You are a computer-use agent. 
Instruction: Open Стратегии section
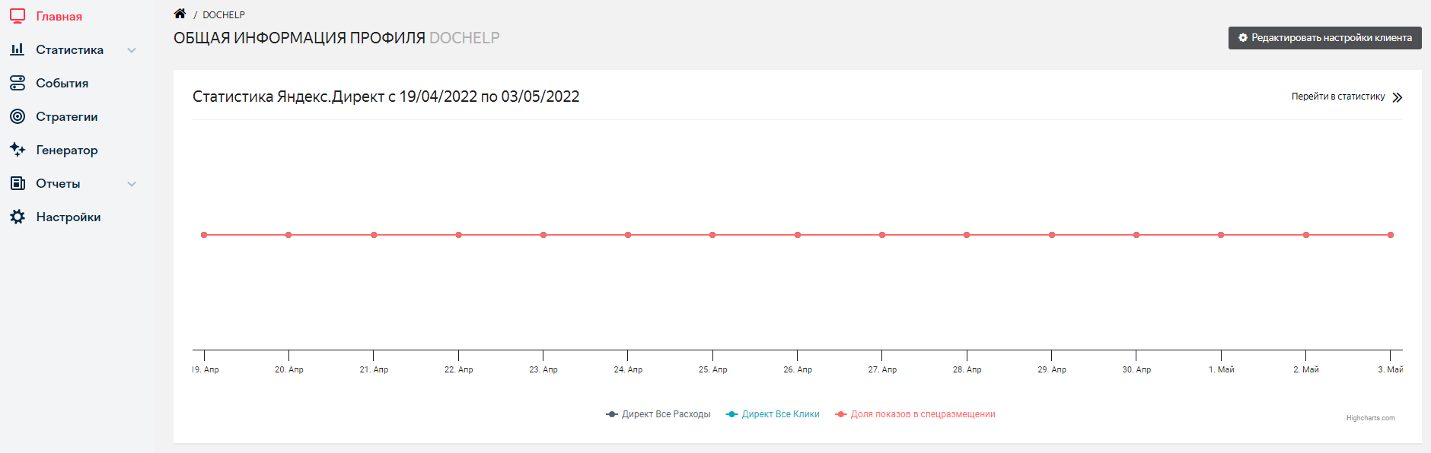coord(67,116)
